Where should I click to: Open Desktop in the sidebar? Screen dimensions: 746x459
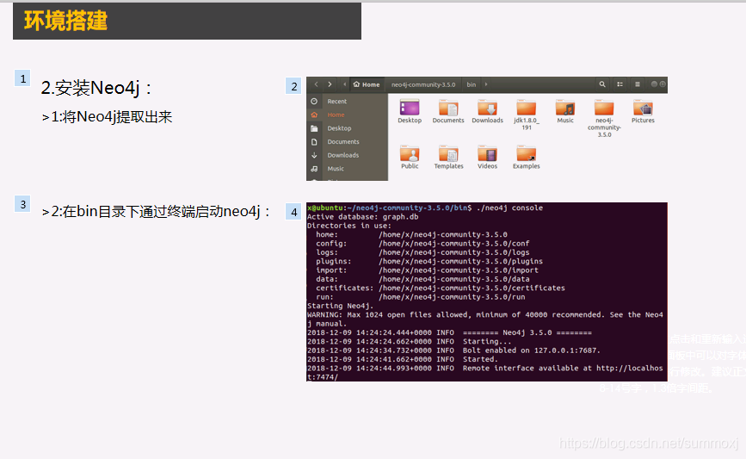coord(348,128)
